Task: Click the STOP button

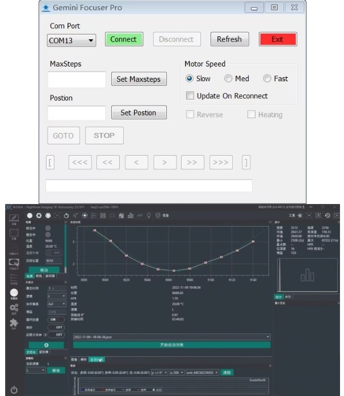Action: click(104, 136)
